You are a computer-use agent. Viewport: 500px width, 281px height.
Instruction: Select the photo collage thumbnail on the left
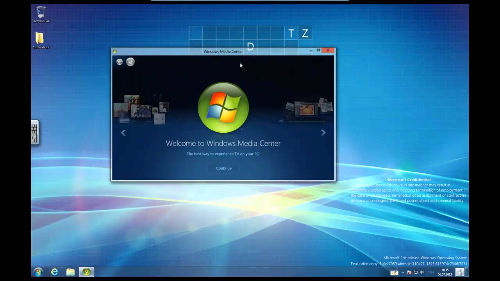(141, 109)
